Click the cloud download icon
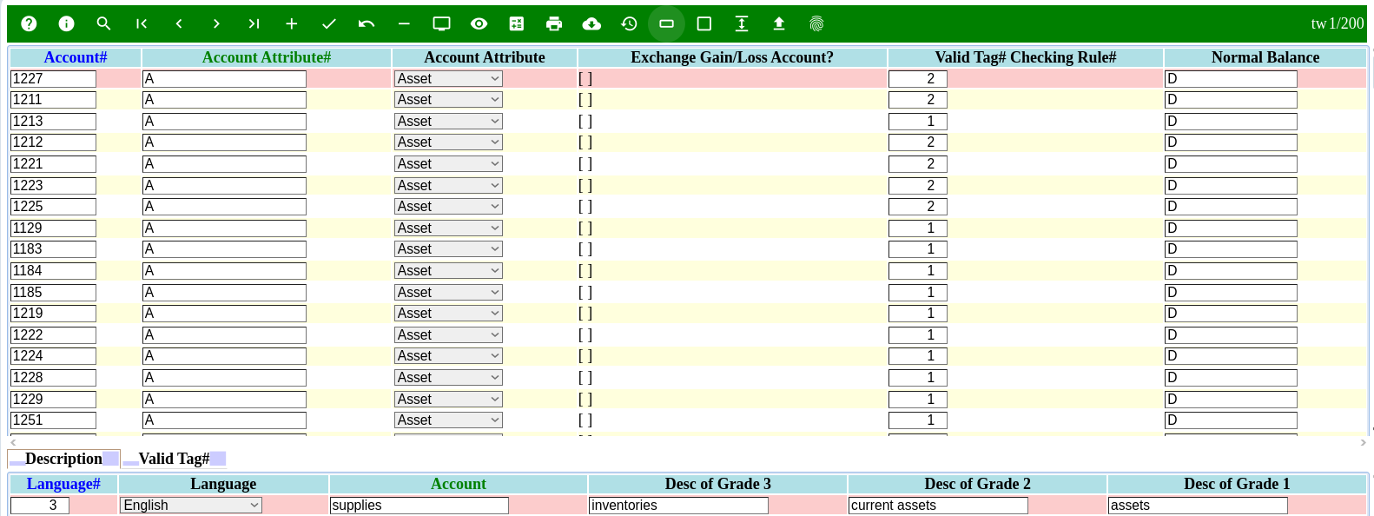Screen dimensions: 1374x516 pos(591,23)
